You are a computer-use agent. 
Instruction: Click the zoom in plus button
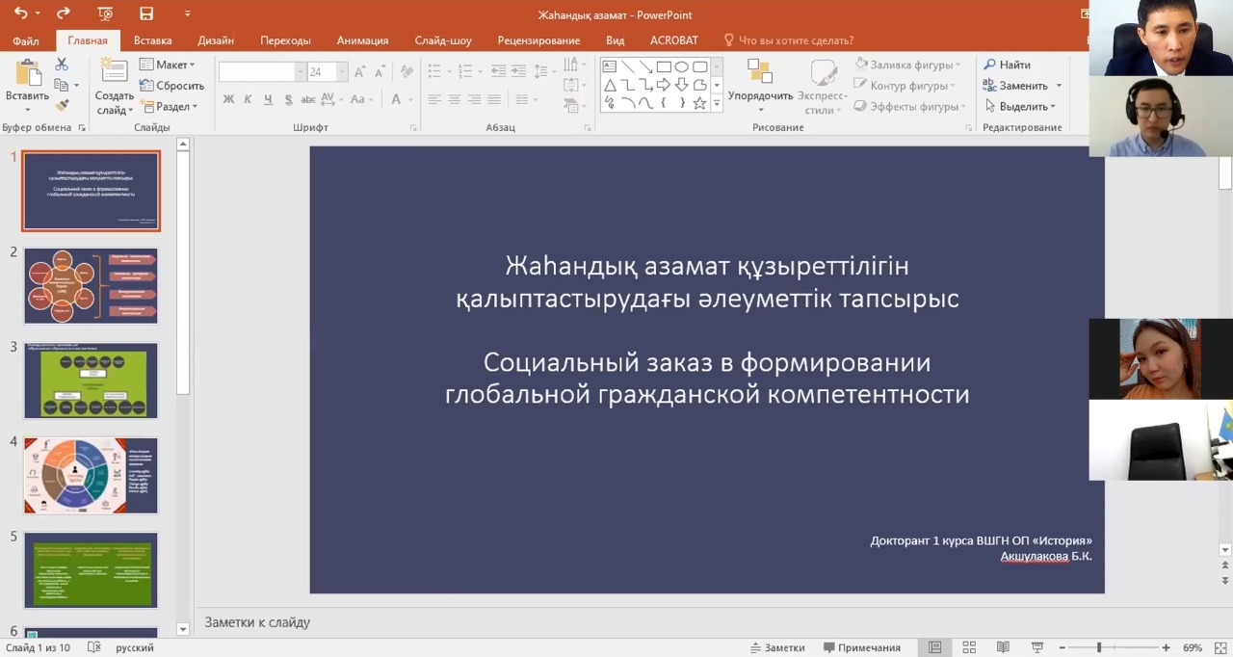tap(1166, 647)
